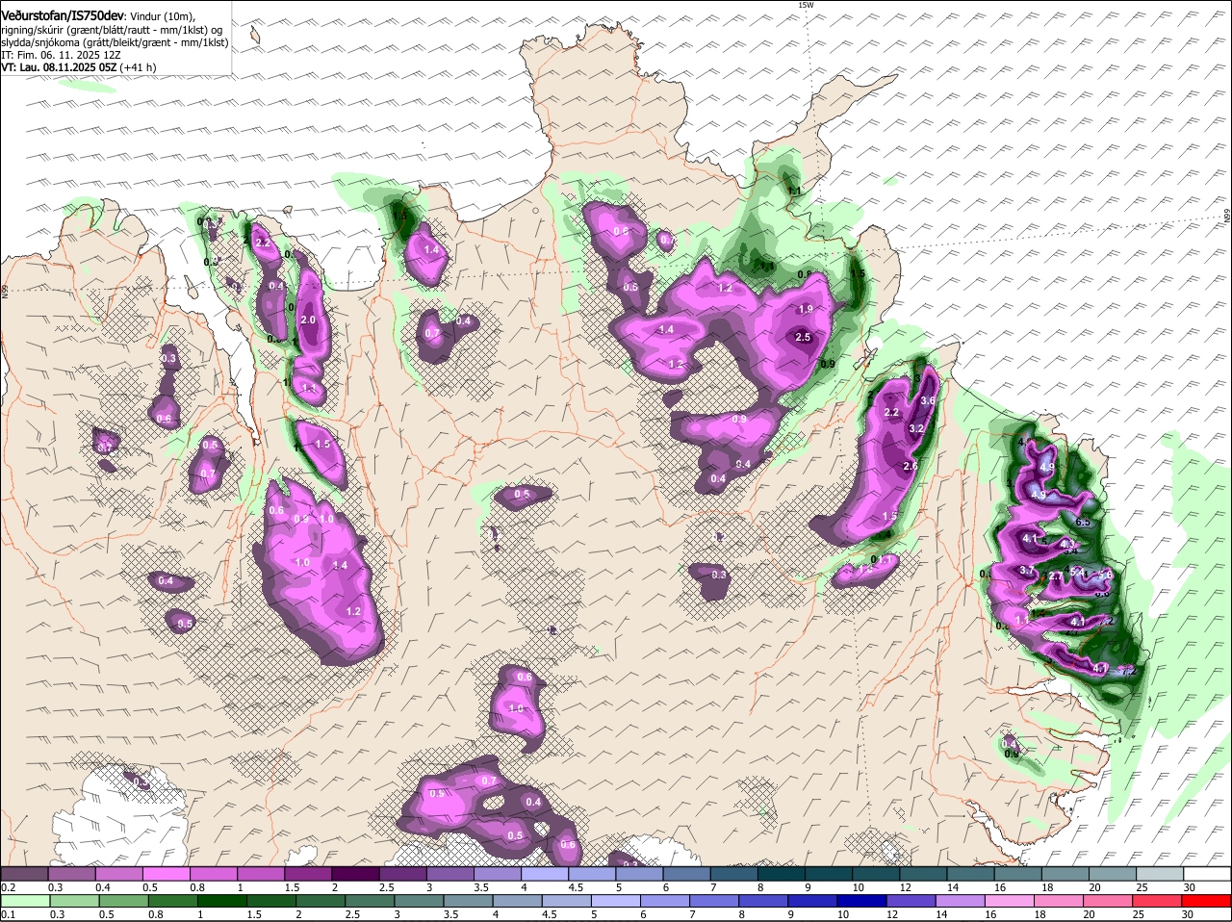This screenshot has width=1232, height=922.
Task: Click the snow legend swatch between 7 and 8
Action: click(x=736, y=873)
